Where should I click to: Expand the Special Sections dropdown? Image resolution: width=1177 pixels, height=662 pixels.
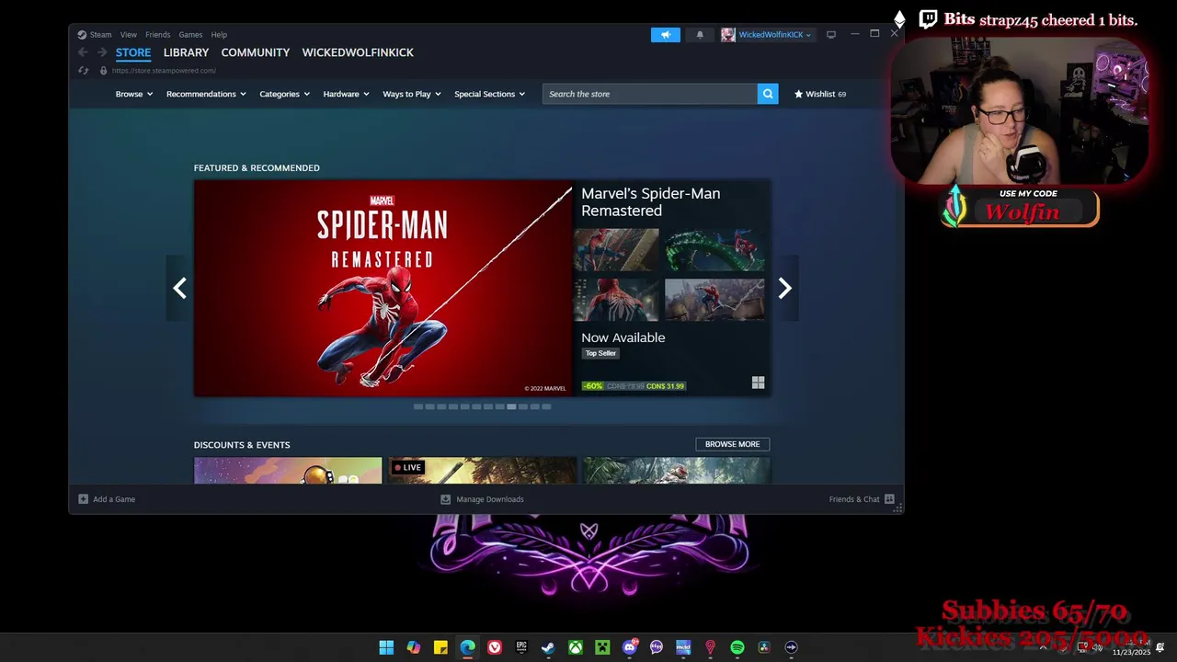(489, 94)
